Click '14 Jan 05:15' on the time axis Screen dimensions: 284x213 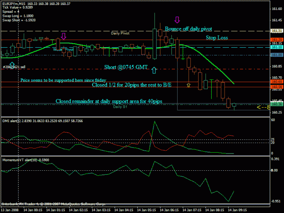coord(146,210)
